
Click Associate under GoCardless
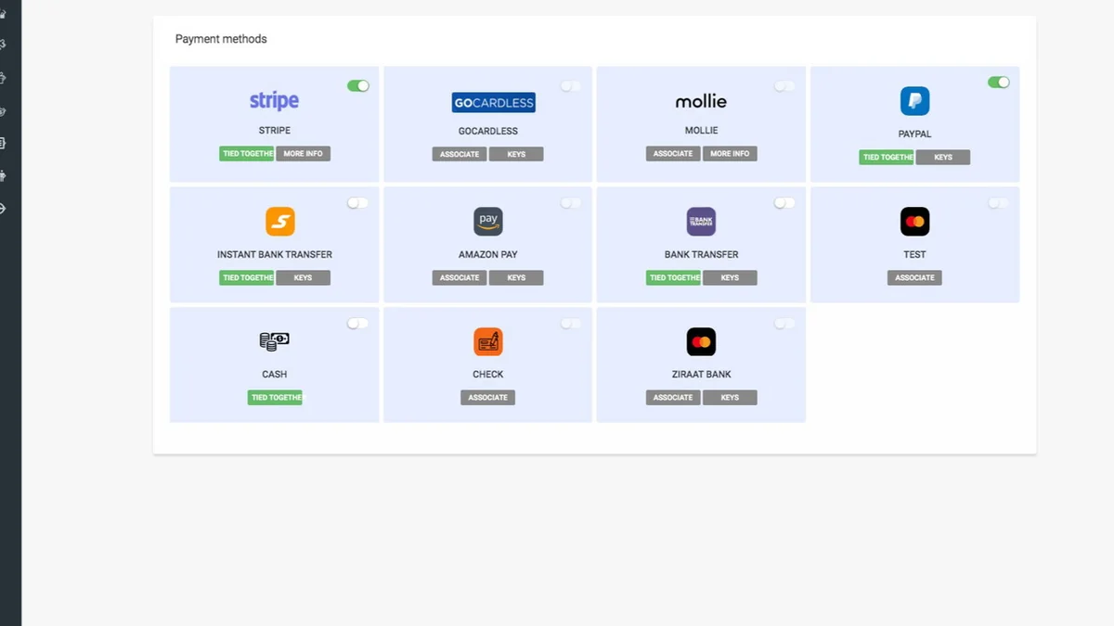coord(460,154)
